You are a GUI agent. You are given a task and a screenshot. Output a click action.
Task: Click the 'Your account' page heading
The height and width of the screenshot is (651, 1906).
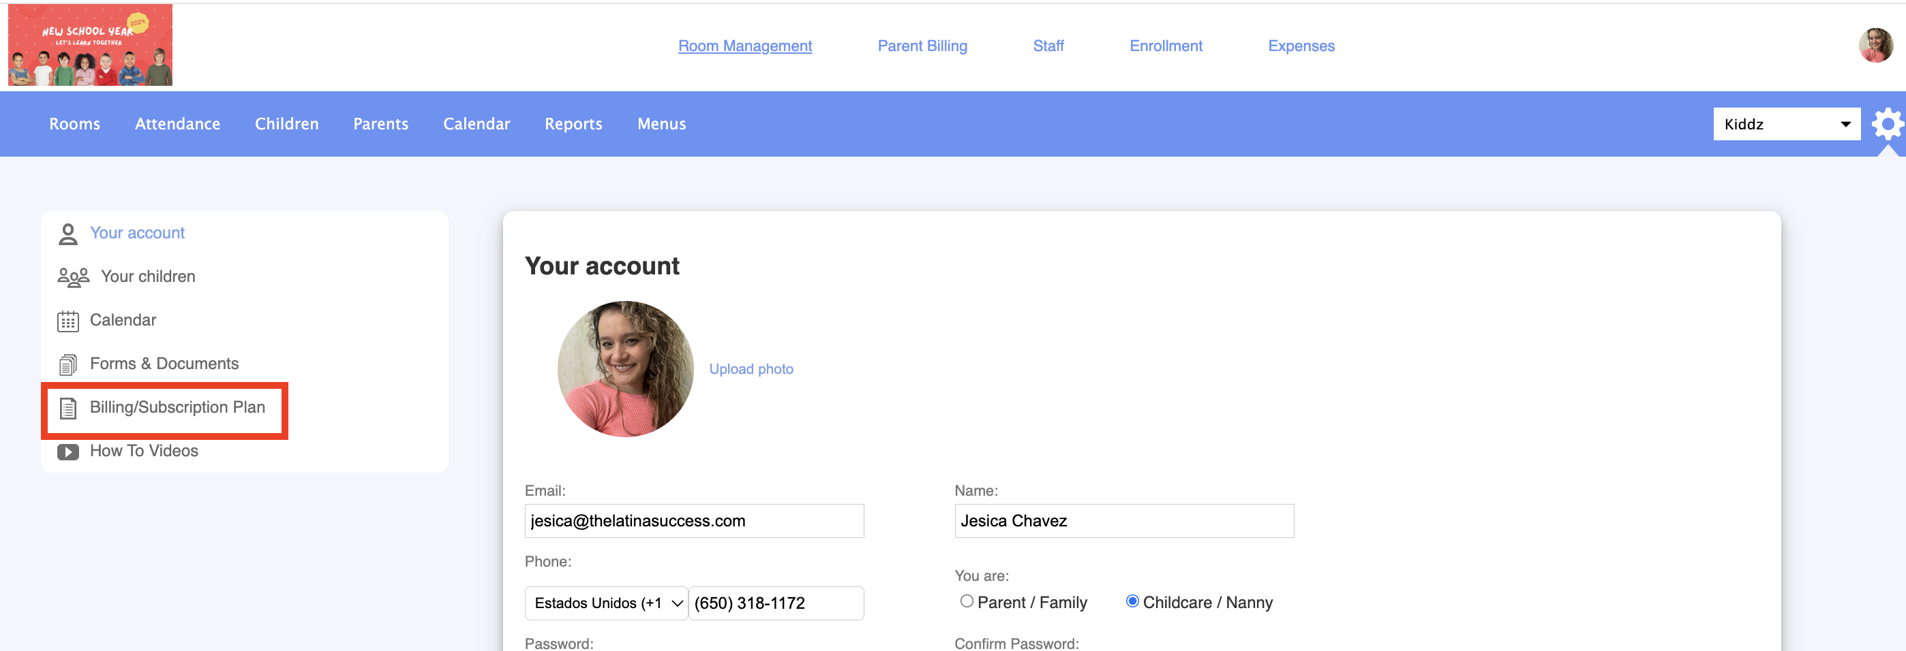[601, 266]
